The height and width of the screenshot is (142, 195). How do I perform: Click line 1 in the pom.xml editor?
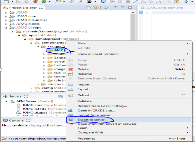(174, 13)
